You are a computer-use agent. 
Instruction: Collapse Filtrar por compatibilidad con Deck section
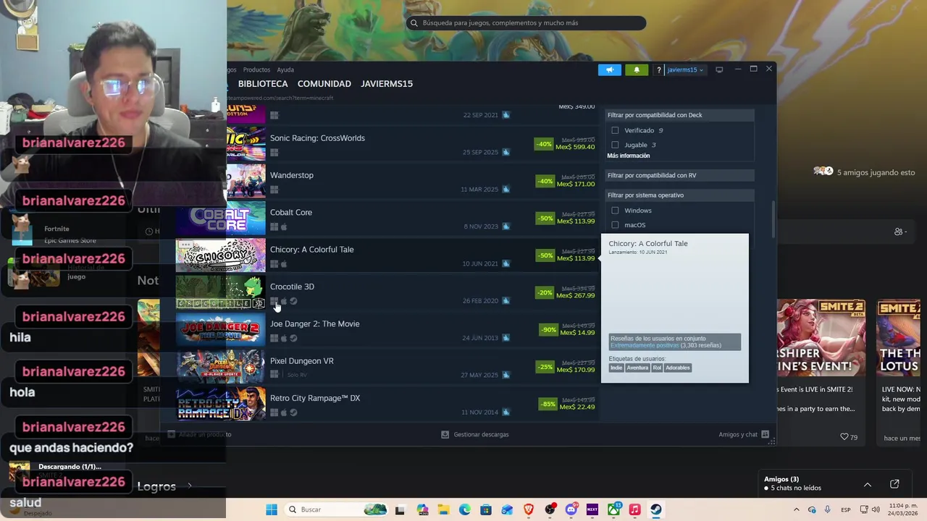[679, 115]
